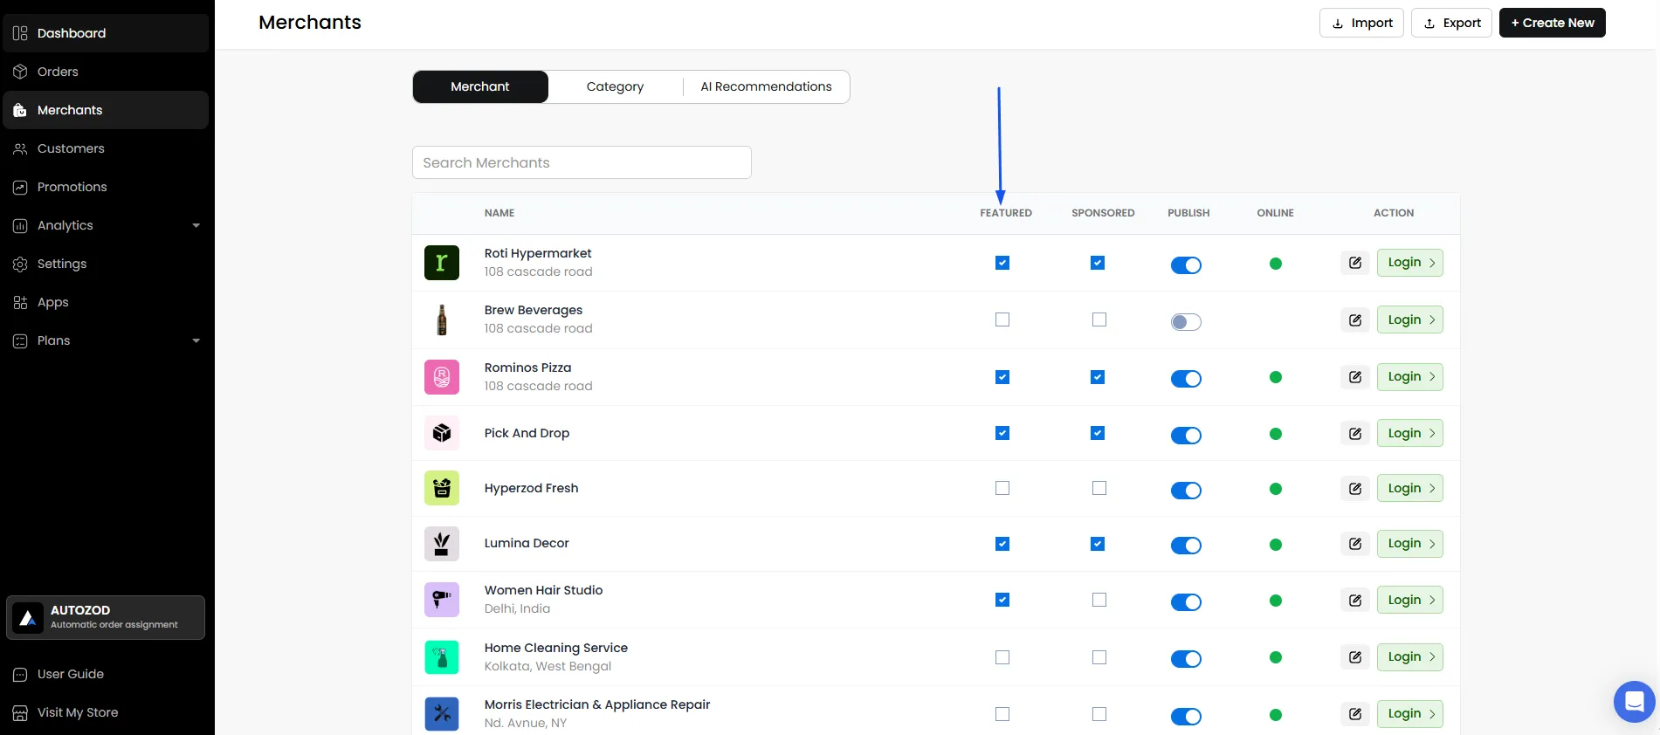This screenshot has height=735, width=1660.
Task: Click the Import button
Action: (x=1361, y=23)
